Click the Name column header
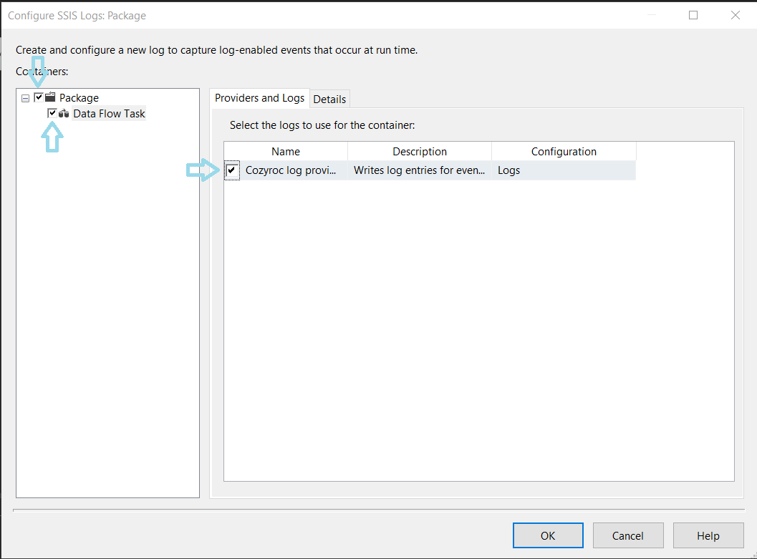The width and height of the screenshot is (757, 559). [x=286, y=152]
